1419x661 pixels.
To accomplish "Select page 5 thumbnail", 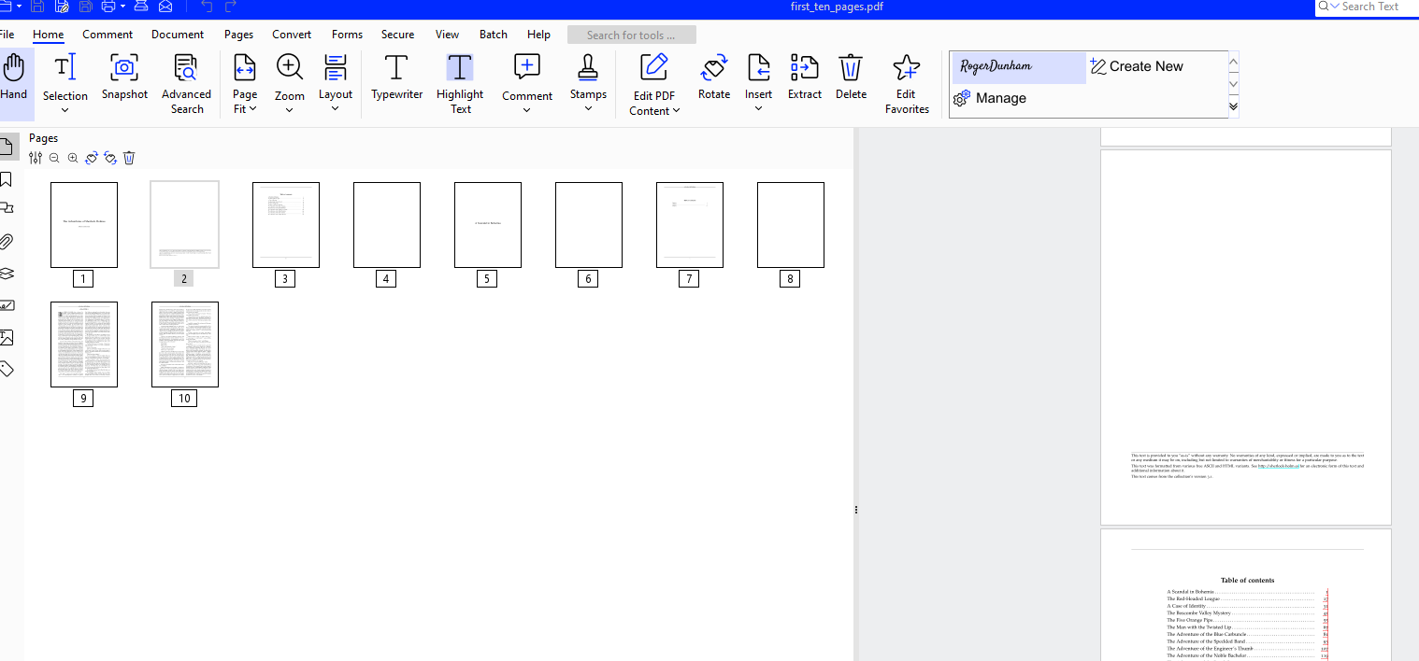I will pos(488,225).
